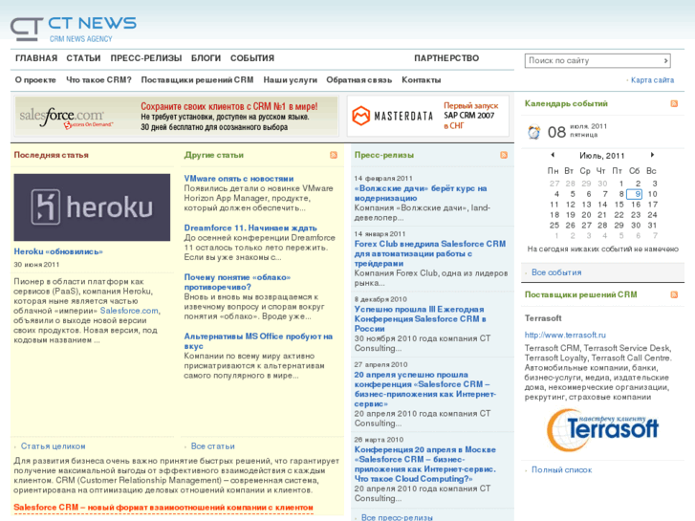695x521 pixels.
Task: Open Конференция 20 апреля в Москве release
Action: (424, 464)
